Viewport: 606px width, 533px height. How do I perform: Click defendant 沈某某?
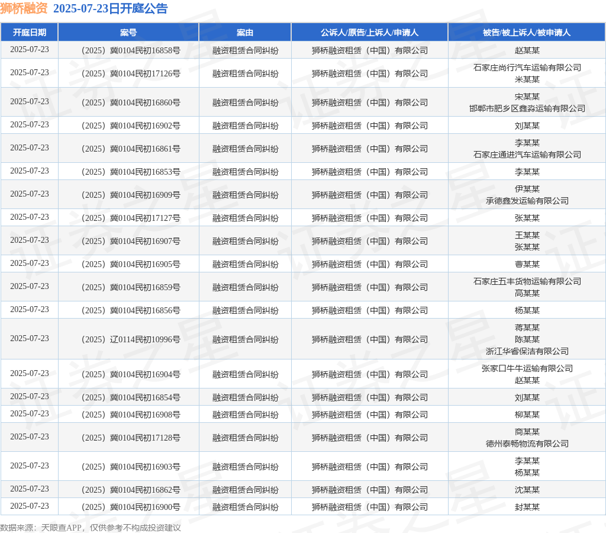[x=527, y=490]
